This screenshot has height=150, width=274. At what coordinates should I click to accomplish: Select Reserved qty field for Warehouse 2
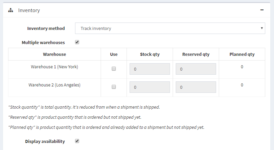(x=196, y=87)
